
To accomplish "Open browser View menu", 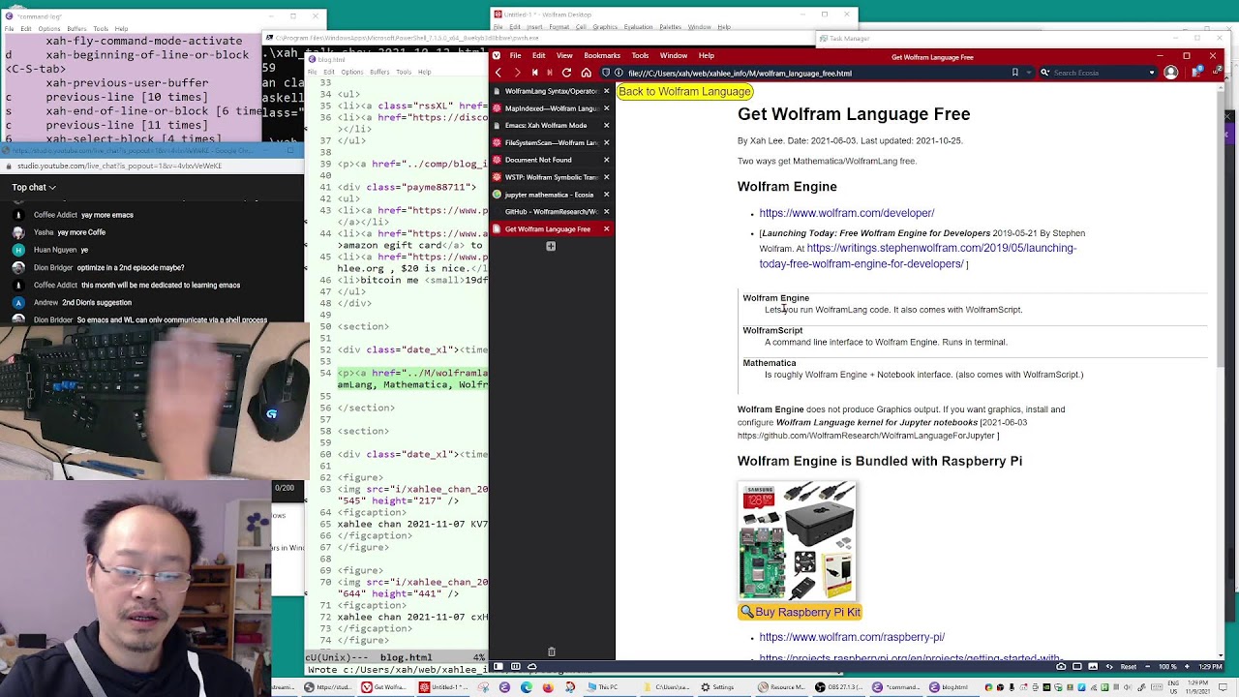I will click(x=564, y=56).
